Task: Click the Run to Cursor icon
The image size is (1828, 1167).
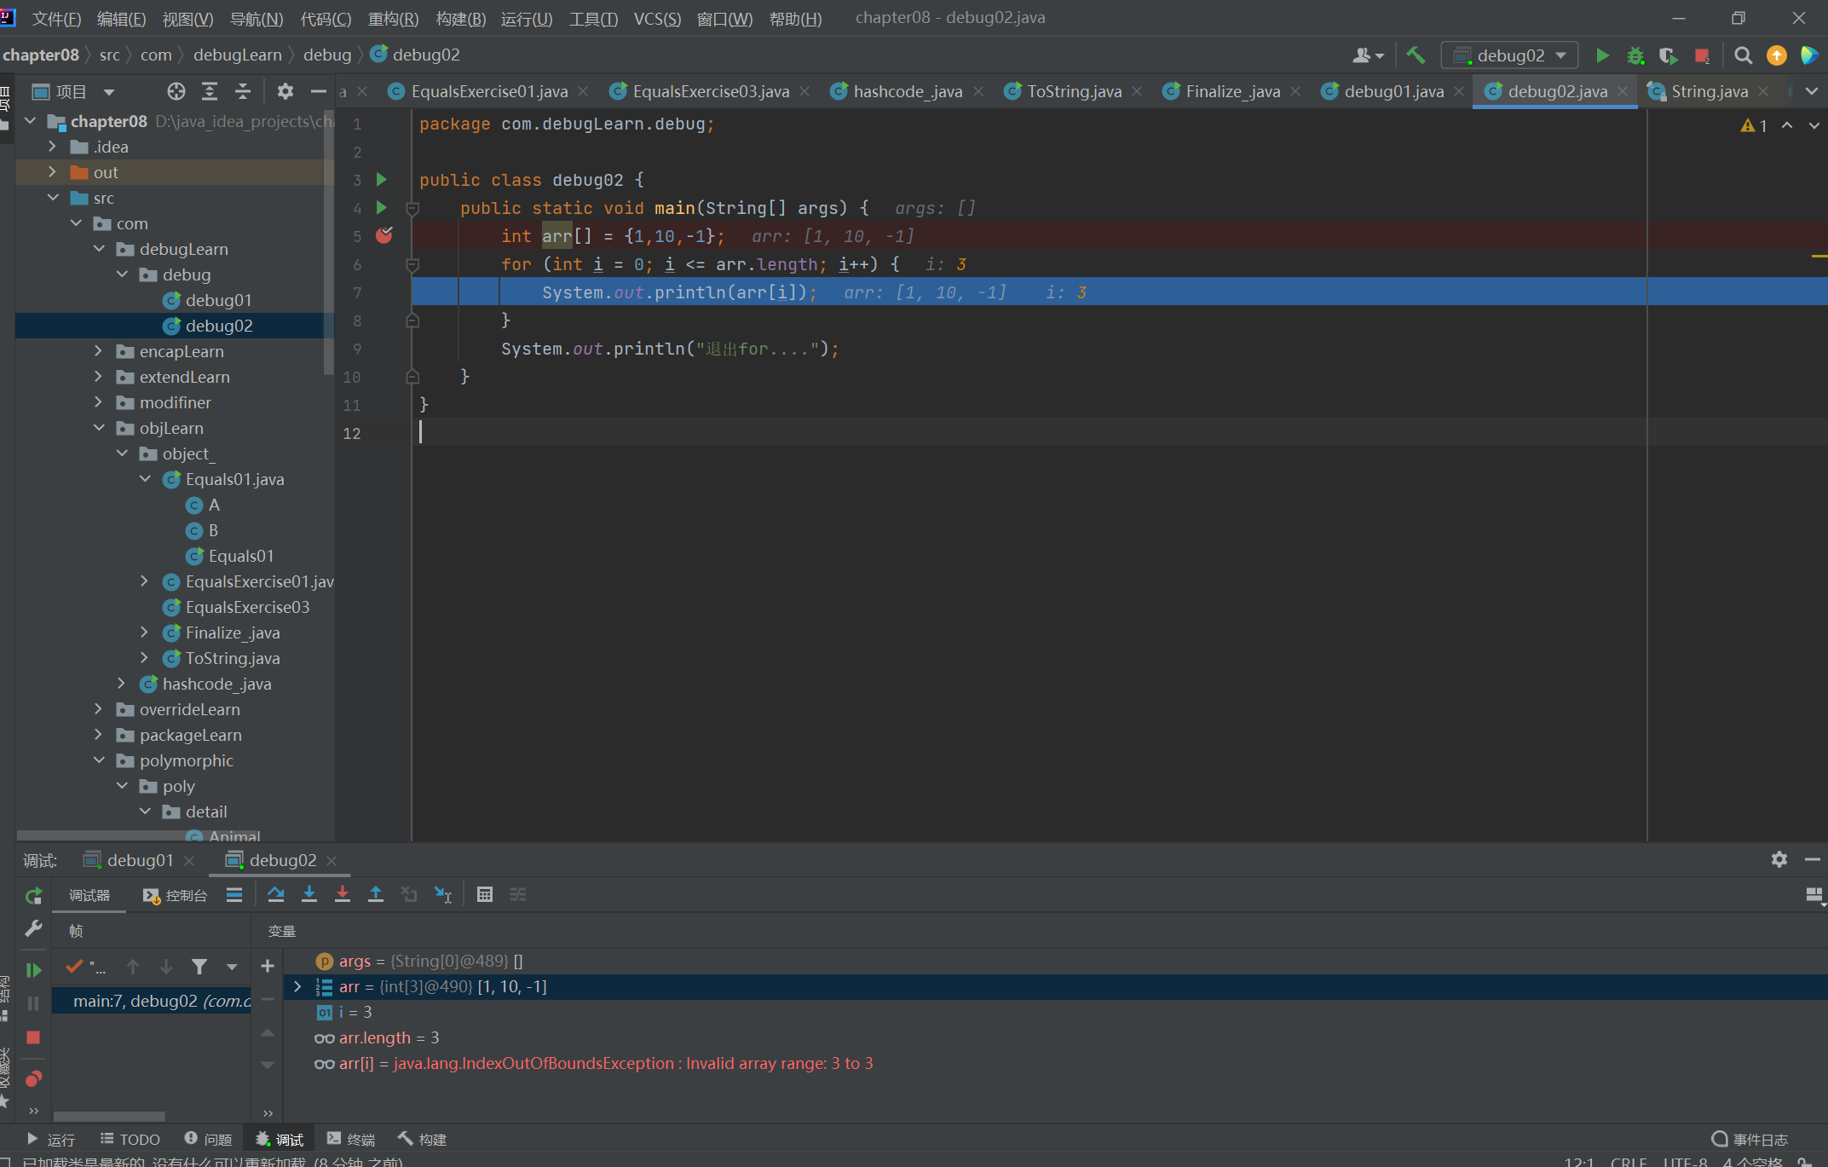Action: pos(443,894)
